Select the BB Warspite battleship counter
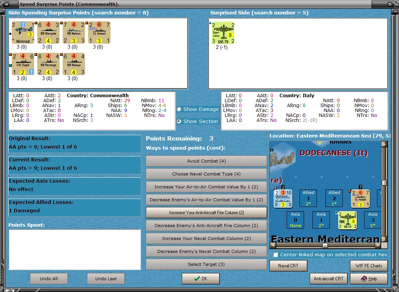Image resolution: width=399 pixels, height=292 pixels. point(48,33)
